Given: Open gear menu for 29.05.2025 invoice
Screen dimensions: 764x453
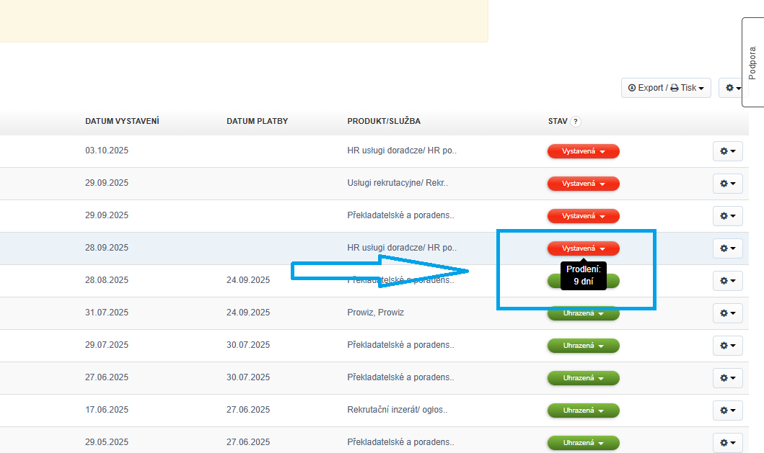Looking at the screenshot, I should click(727, 443).
